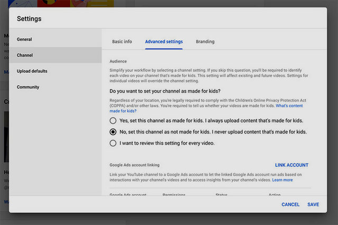The image size is (338, 225).
Task: Switch to the Basic info tab
Action: click(122, 42)
